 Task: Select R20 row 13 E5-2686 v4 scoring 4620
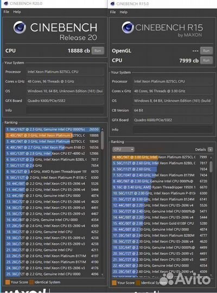coord(53,202)
